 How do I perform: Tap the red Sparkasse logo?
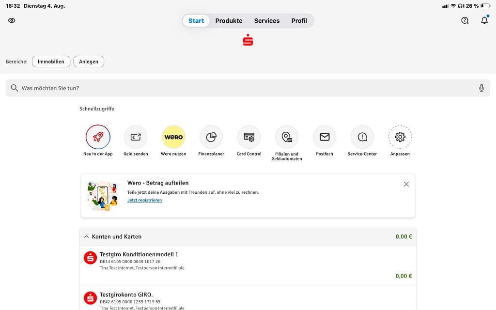click(248, 40)
